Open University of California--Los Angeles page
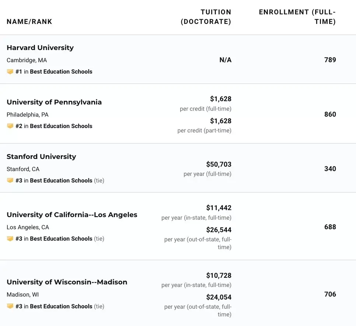 click(x=72, y=215)
